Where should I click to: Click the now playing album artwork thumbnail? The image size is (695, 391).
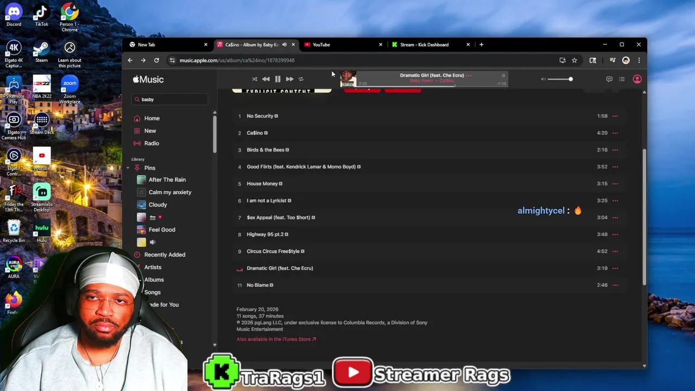click(348, 79)
